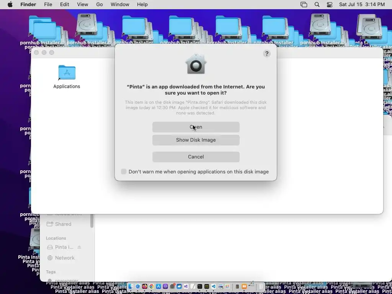Open Finder from the Dock
Image resolution: width=392 pixels, height=294 pixels.
pyautogui.click(x=131, y=286)
